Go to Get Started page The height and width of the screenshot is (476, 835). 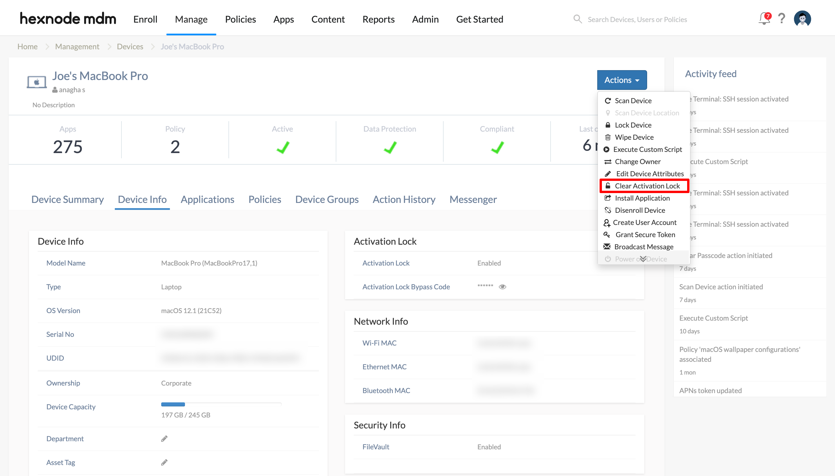coord(479,19)
